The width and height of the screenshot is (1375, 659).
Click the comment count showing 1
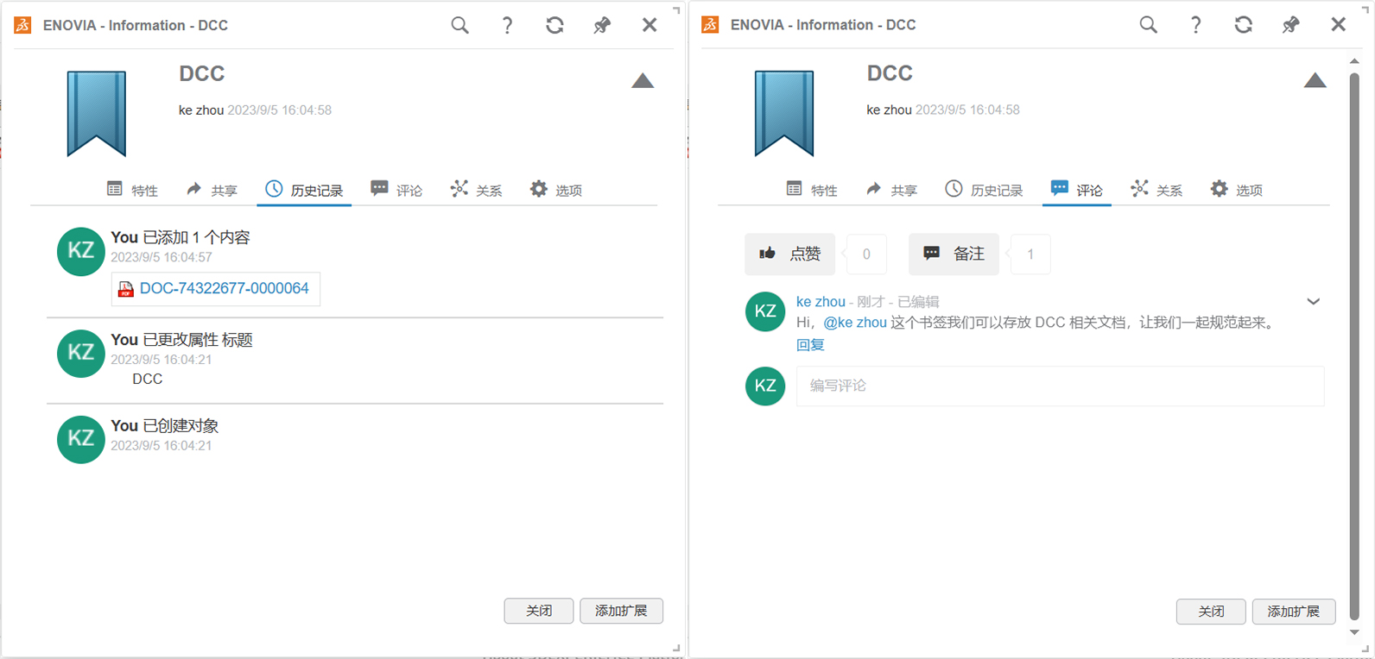click(1030, 254)
